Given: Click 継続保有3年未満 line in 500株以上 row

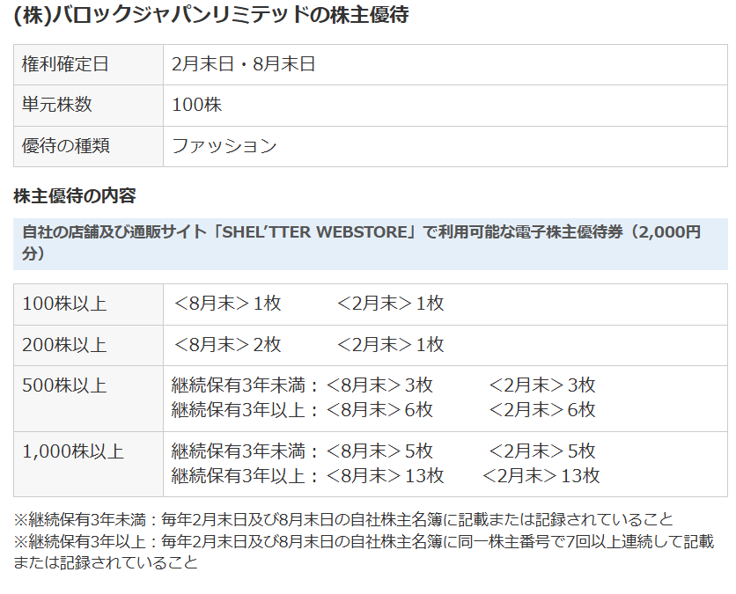Looking at the screenshot, I should [245, 385].
